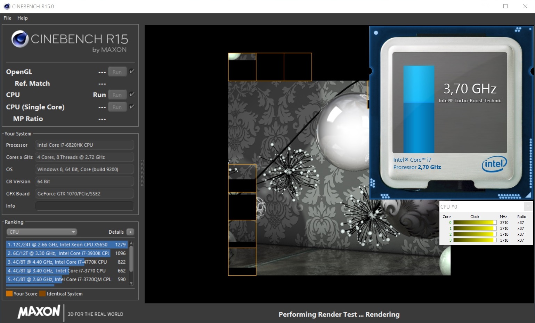
Task: Open the File menu
Action: click(x=7, y=18)
